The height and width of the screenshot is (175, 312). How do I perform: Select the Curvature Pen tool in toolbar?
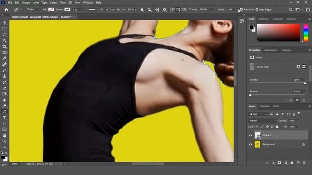(x=4, y=112)
